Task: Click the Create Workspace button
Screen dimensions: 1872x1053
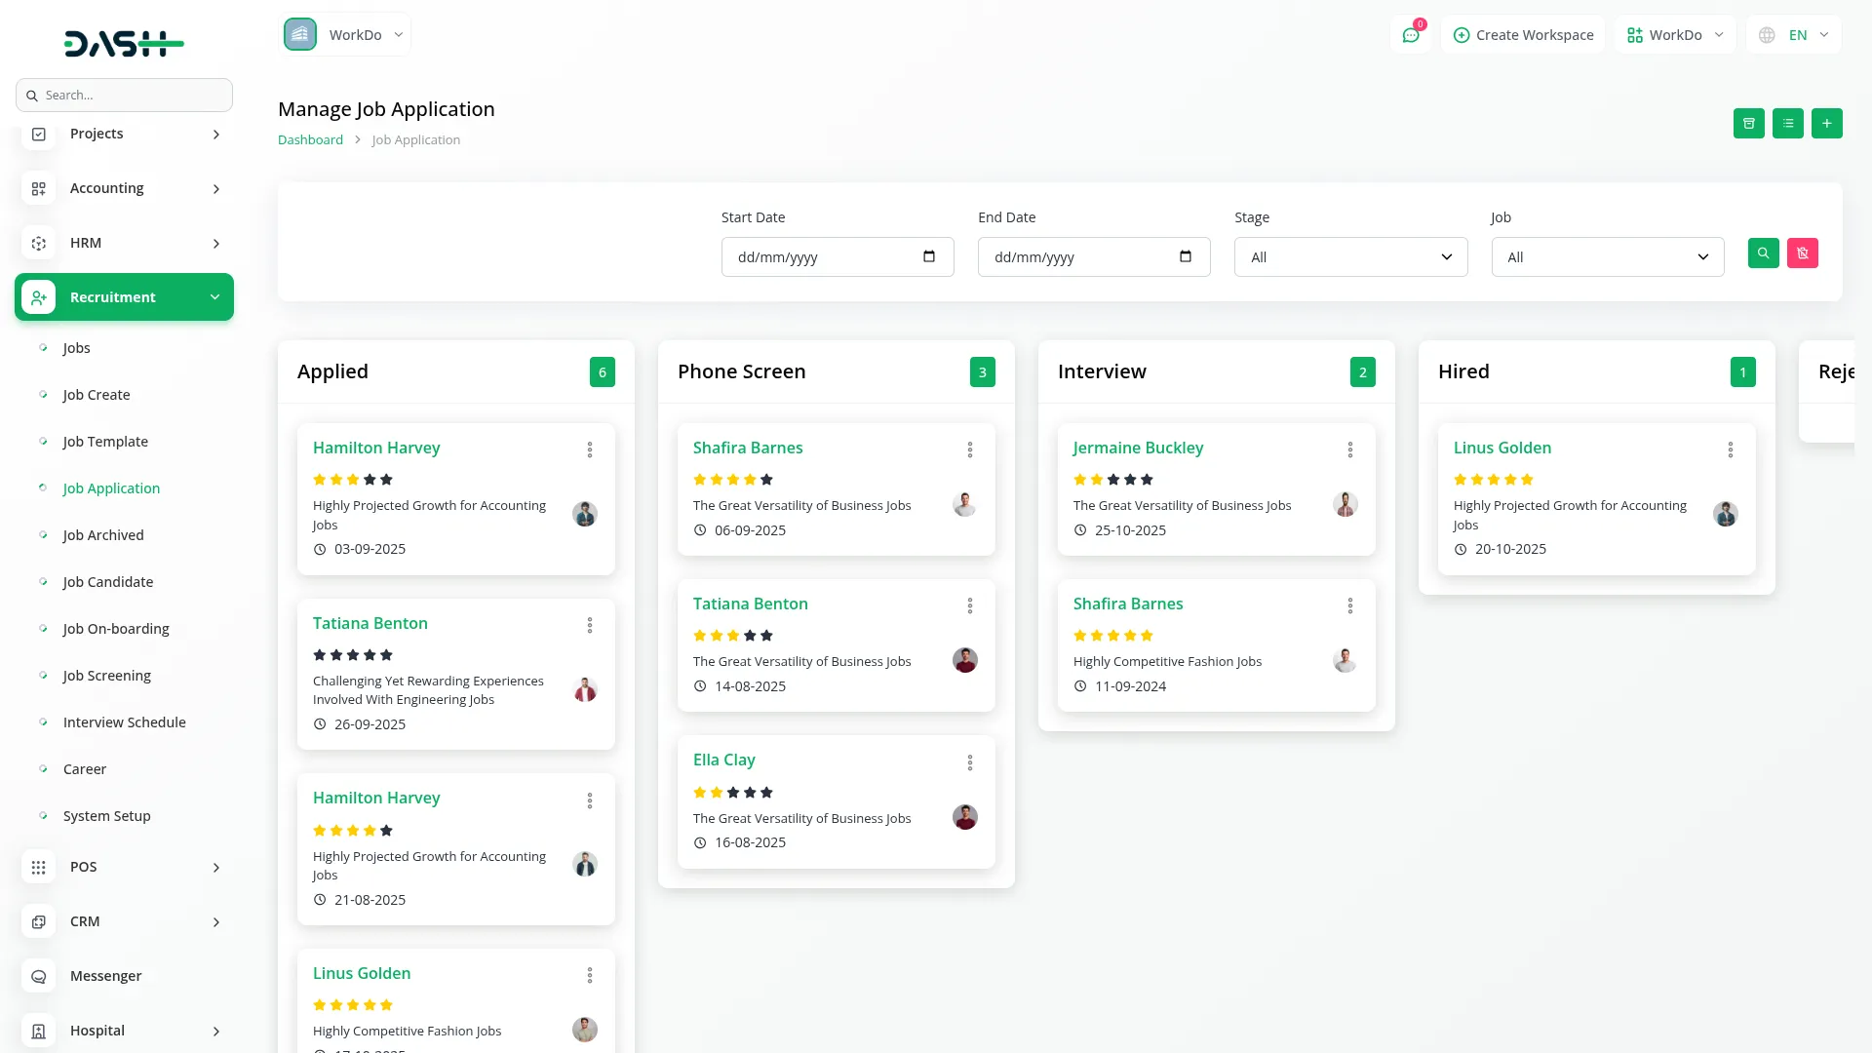Action: [x=1523, y=35]
